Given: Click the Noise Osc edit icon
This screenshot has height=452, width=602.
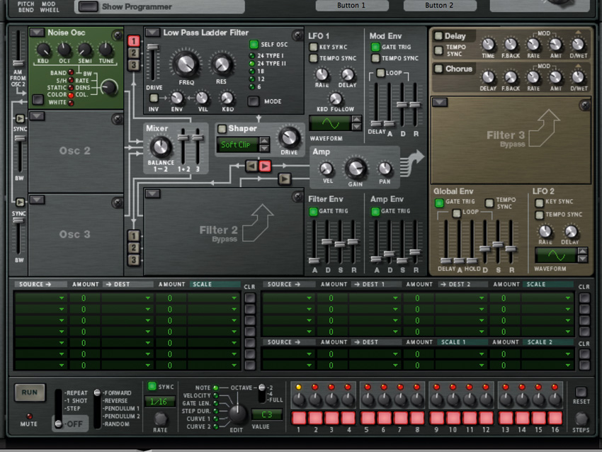Looking at the screenshot, I should [x=117, y=35].
